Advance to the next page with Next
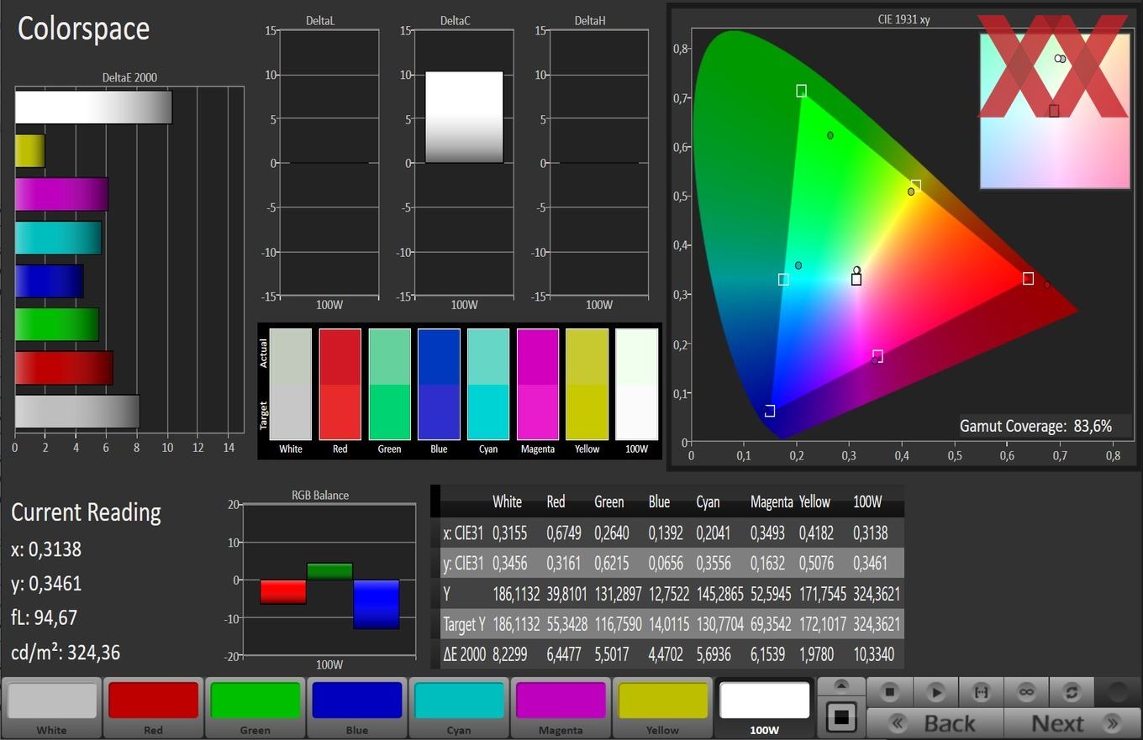Viewport: 1143px width, 740px height. tap(1072, 723)
